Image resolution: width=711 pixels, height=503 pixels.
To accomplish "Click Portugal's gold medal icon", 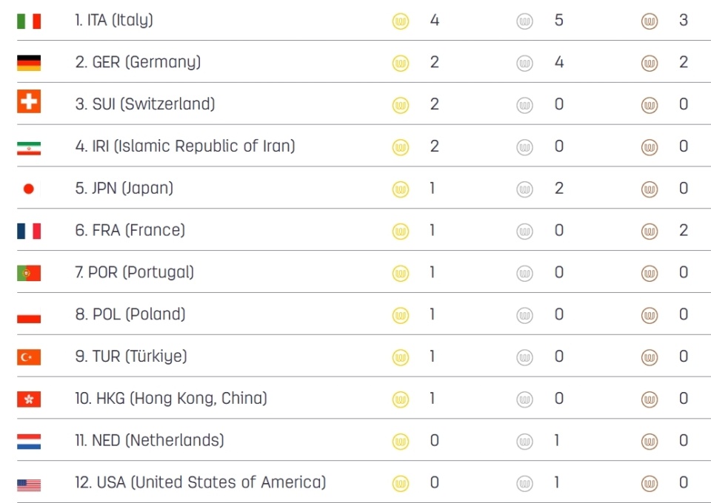I will click(401, 274).
